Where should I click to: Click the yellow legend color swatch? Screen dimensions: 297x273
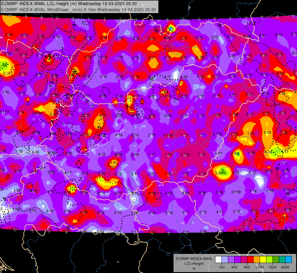pos(263,260)
